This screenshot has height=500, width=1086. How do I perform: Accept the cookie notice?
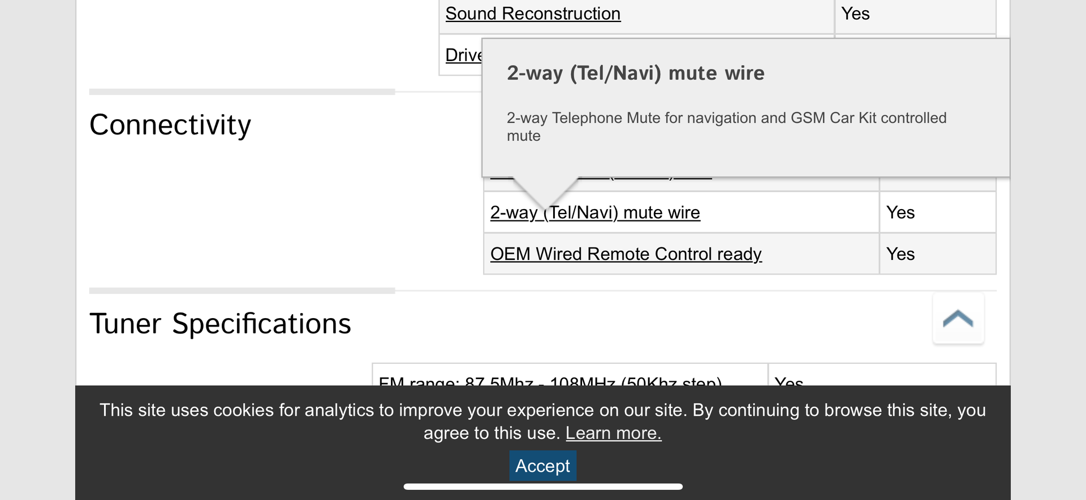click(x=542, y=466)
